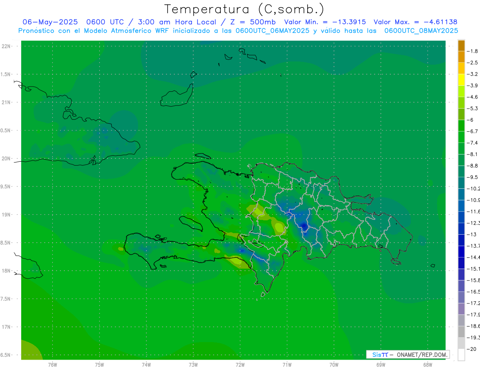Click the "0600UTC_06MAY2025" initialization time text
480x370 pixels.
tap(272, 31)
